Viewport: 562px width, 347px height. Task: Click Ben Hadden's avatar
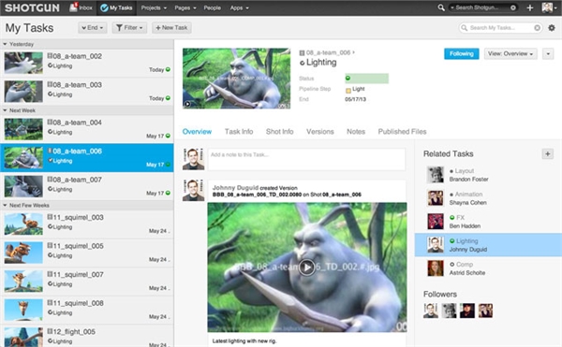pyautogui.click(x=436, y=221)
